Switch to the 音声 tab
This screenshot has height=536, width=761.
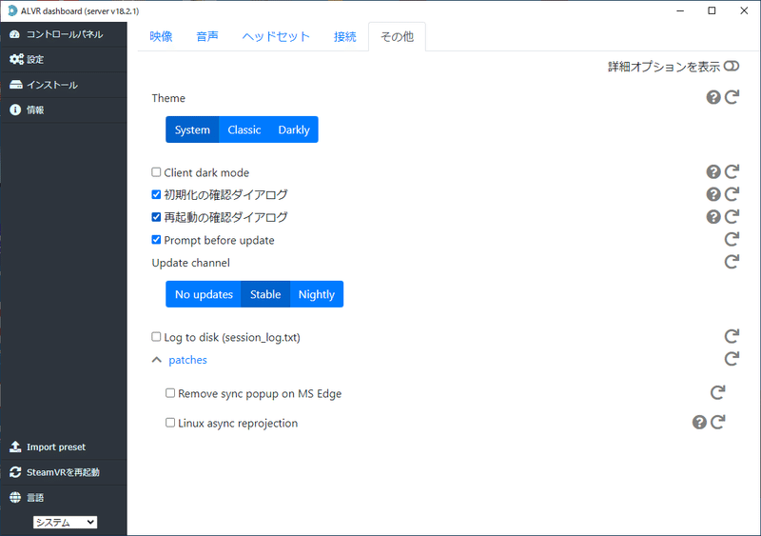click(x=207, y=36)
